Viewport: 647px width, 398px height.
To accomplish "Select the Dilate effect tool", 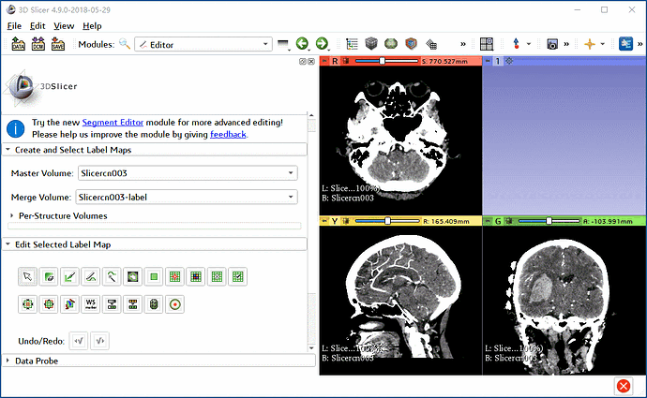I will (x=49, y=304).
